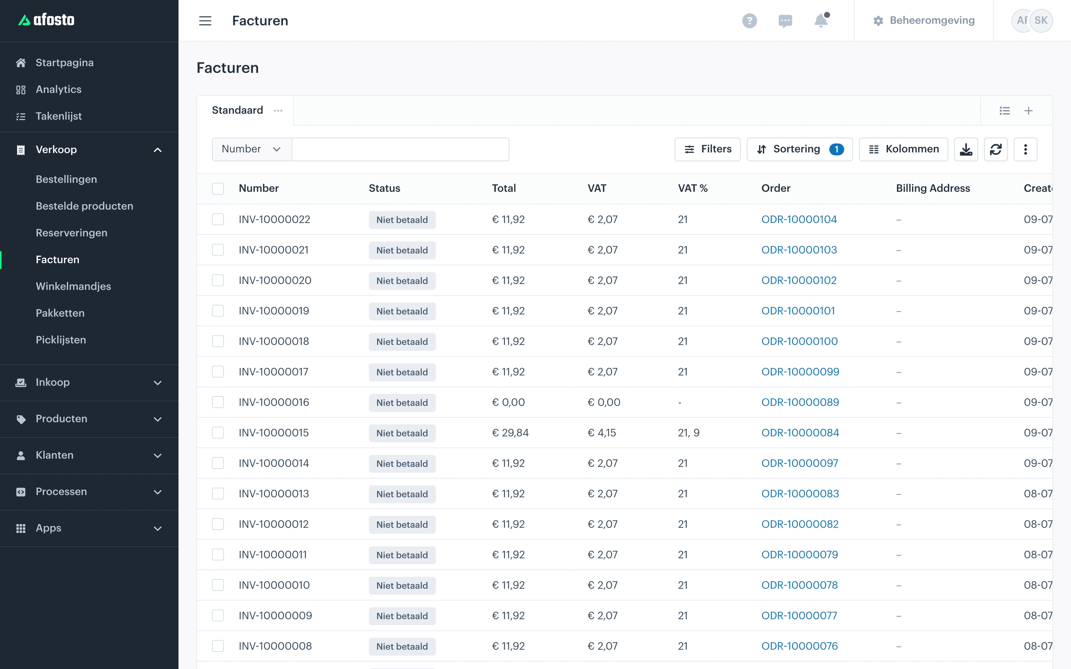
Task: Open the Number search field dropdown
Action: [252, 150]
